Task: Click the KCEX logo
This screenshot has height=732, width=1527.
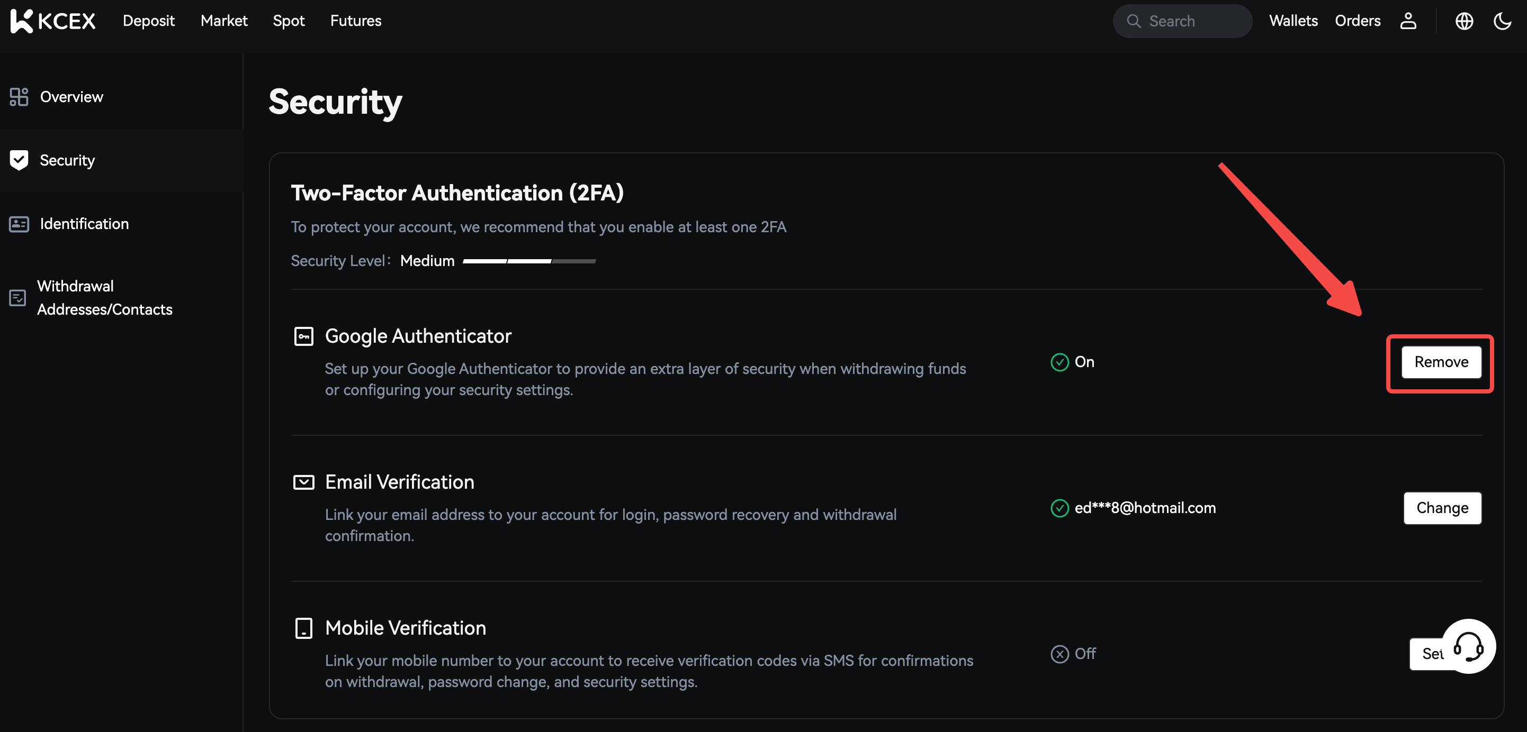Action: click(53, 21)
